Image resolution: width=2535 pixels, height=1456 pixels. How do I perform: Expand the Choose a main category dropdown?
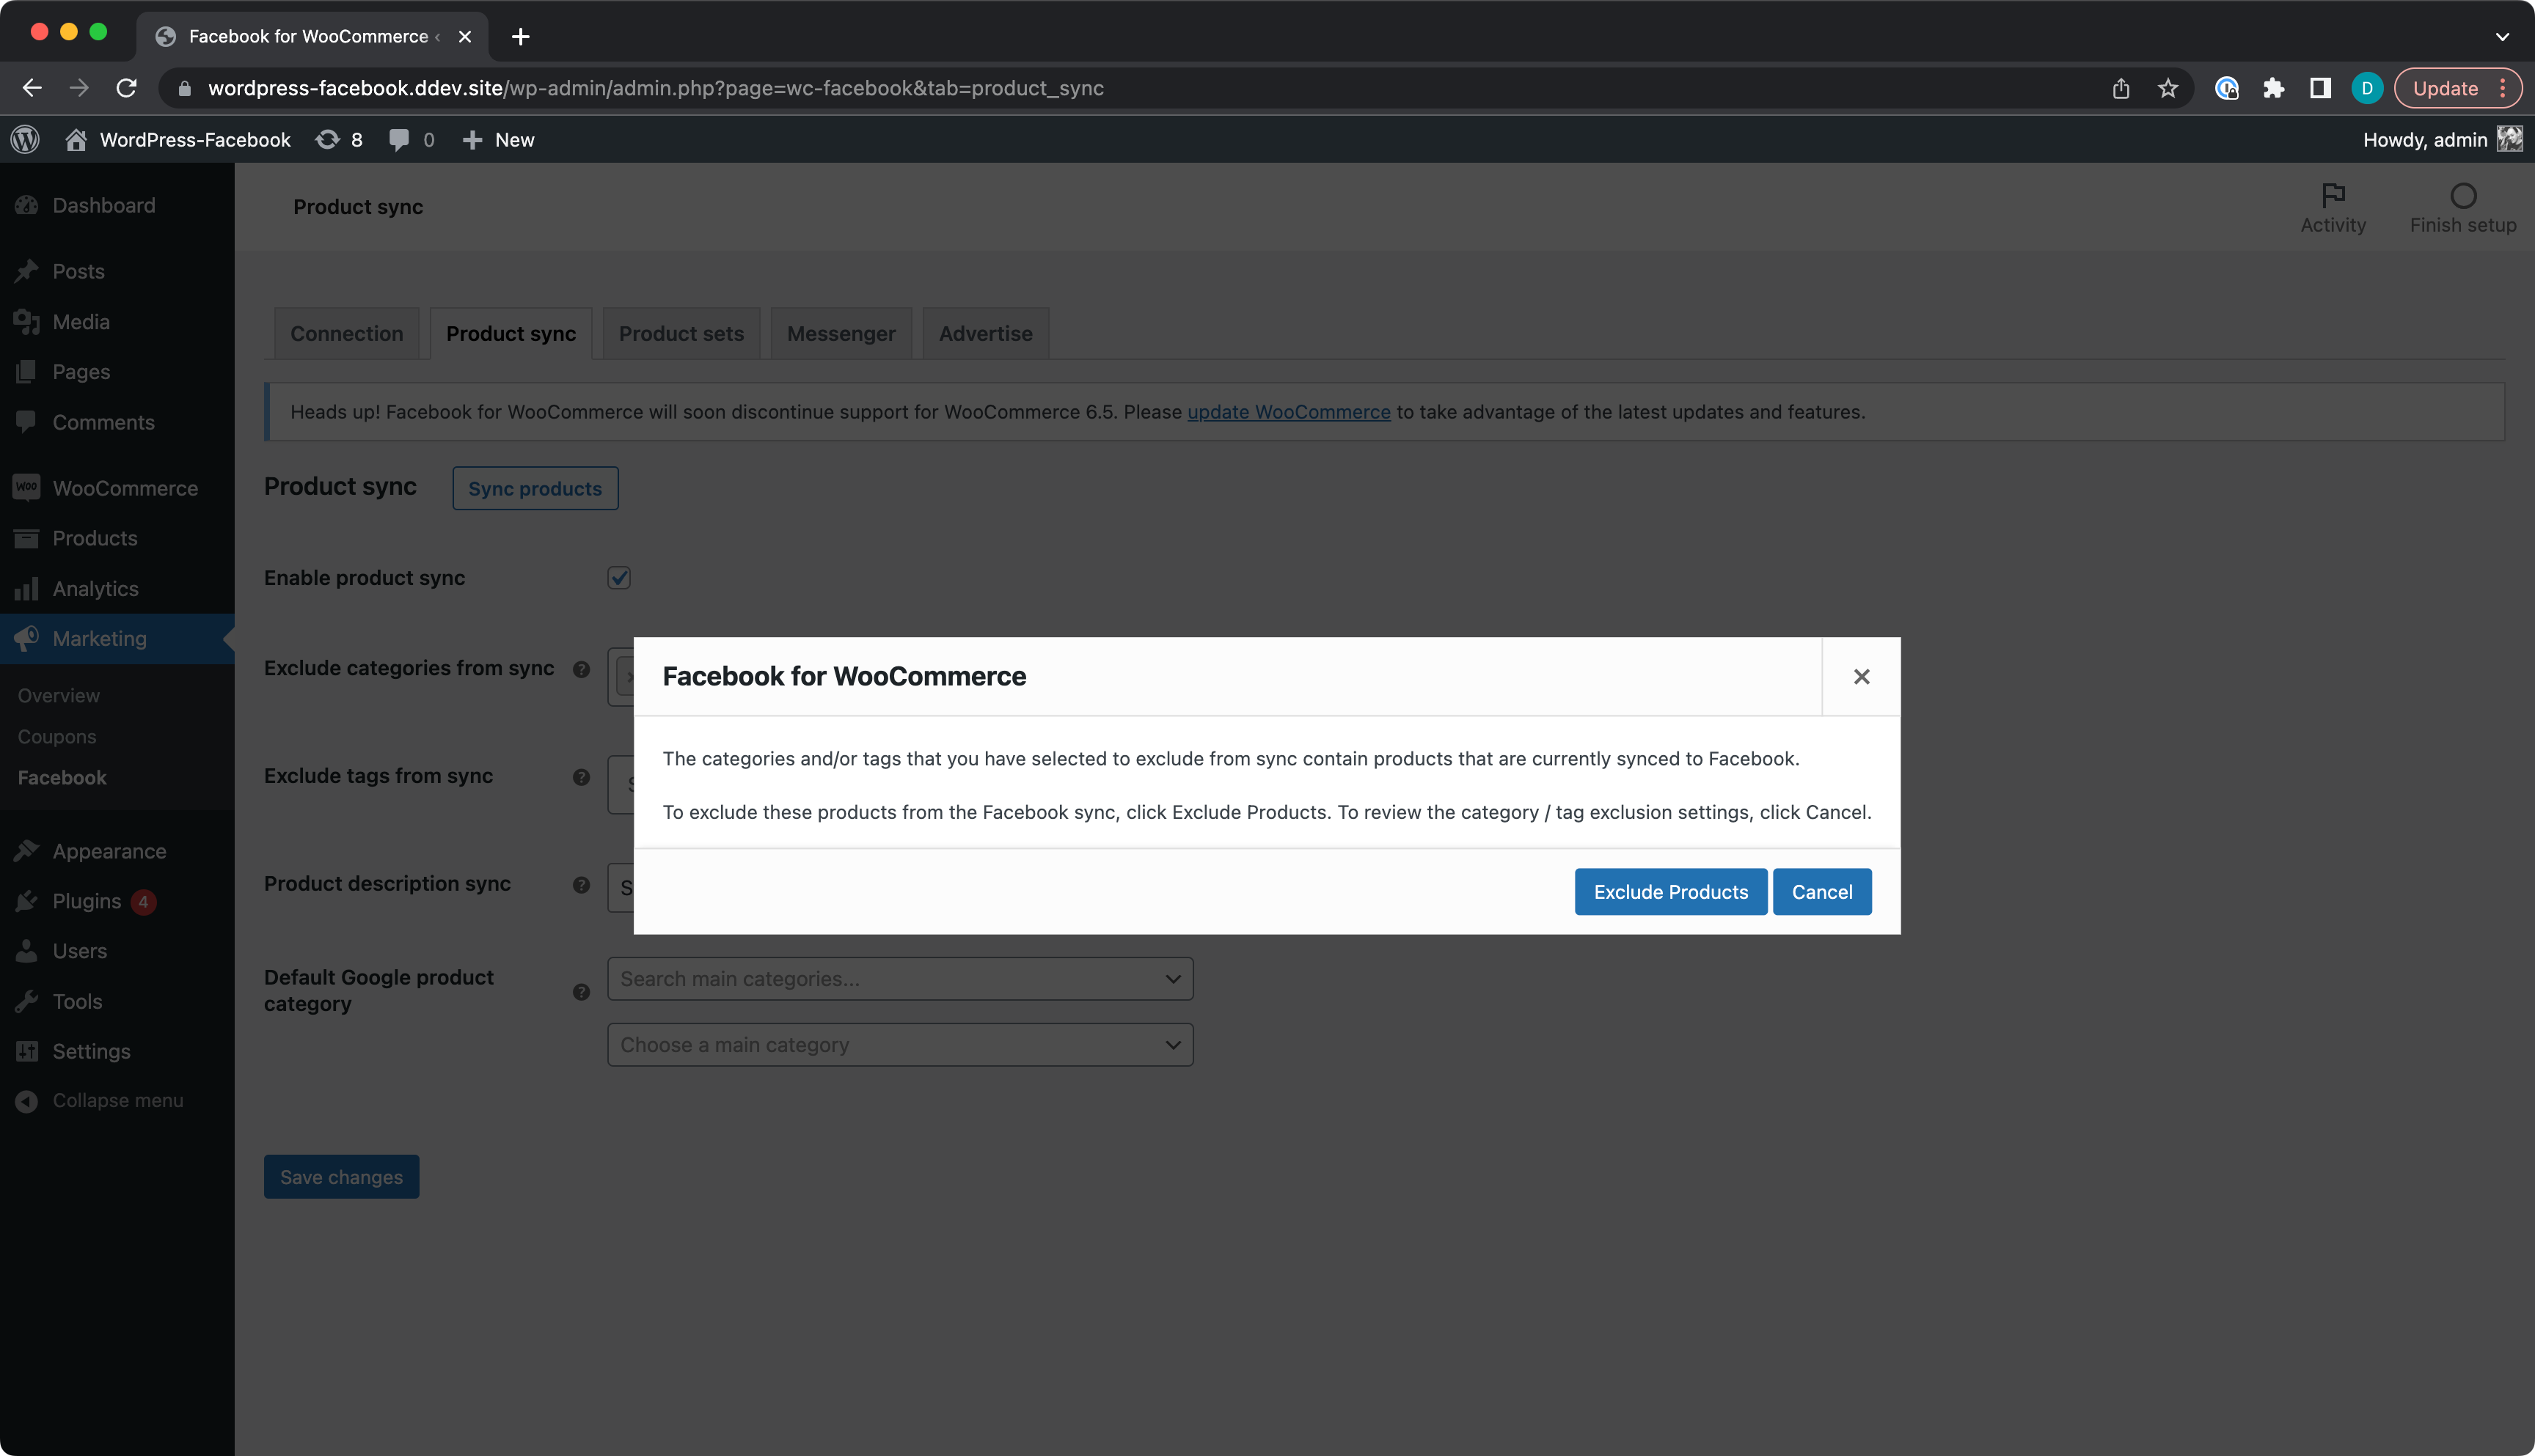tap(900, 1045)
